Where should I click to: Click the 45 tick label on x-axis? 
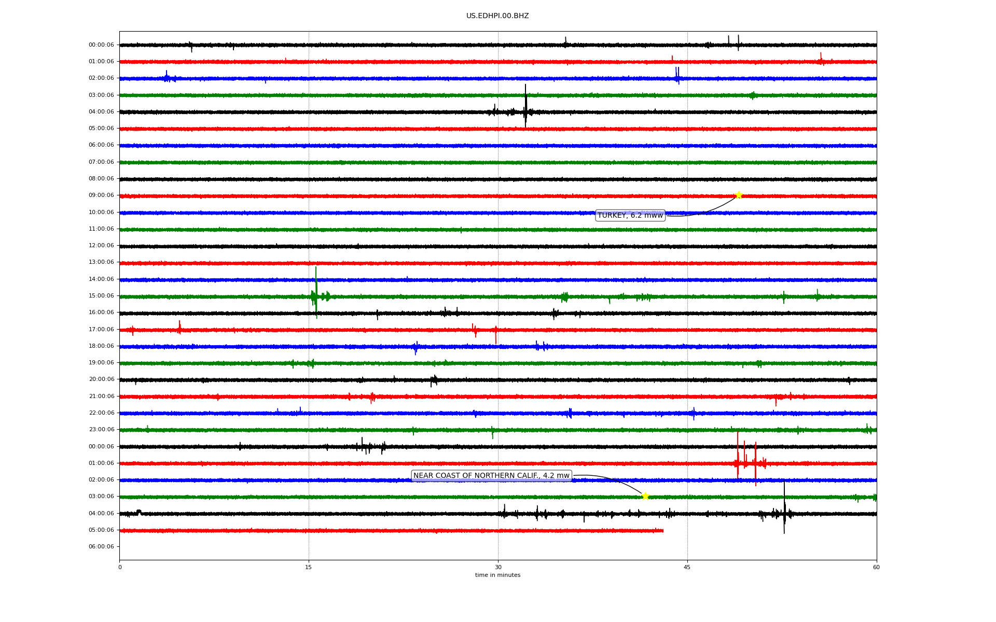click(687, 567)
